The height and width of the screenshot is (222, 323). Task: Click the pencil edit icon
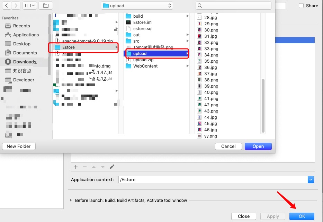point(112,167)
